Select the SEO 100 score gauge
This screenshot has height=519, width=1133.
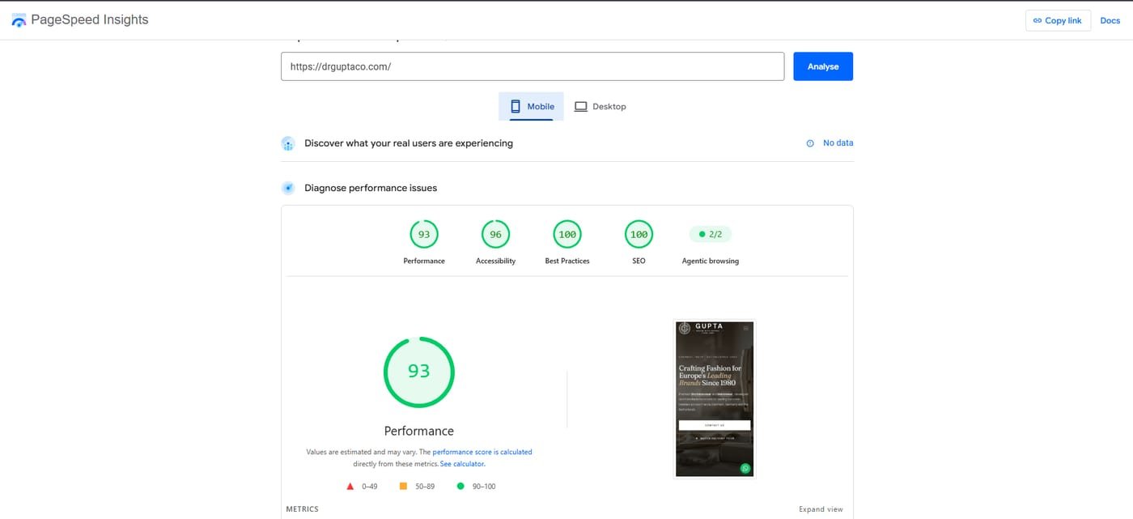(639, 235)
